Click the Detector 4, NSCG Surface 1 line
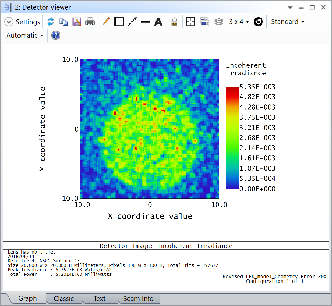The width and height of the screenshot is (332, 306). coord(44,261)
